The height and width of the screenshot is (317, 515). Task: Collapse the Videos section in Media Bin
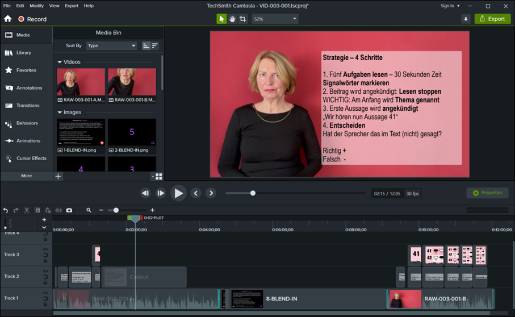[60, 62]
